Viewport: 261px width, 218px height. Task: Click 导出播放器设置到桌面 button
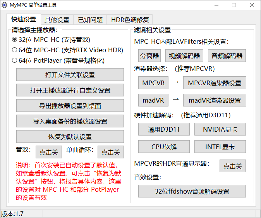click(70, 105)
